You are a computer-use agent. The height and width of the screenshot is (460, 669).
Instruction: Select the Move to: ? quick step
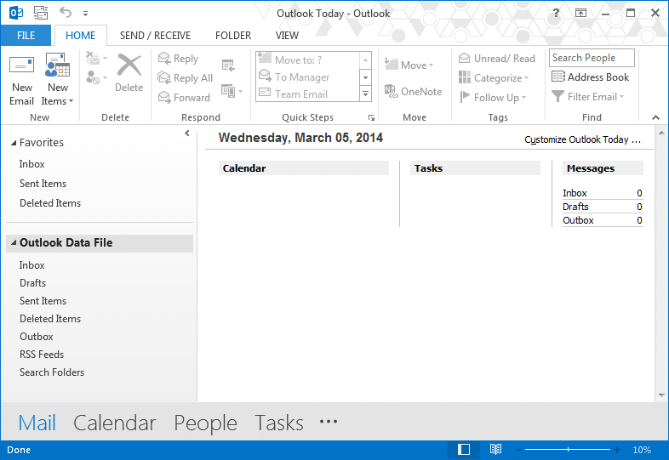click(x=307, y=60)
